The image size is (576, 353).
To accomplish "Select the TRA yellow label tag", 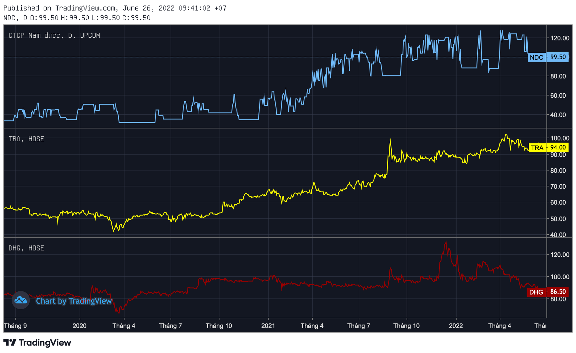I will [x=537, y=148].
